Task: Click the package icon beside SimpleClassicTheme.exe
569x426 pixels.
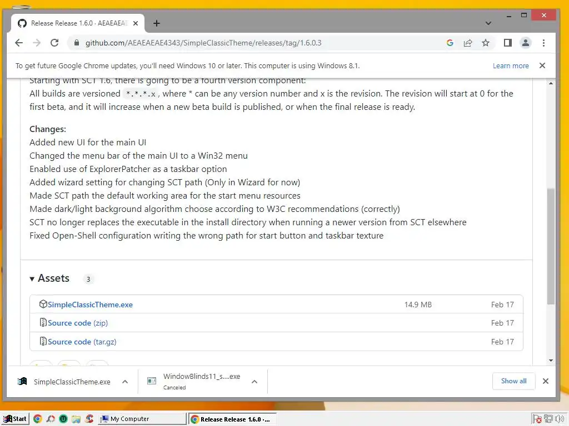Action: point(43,304)
